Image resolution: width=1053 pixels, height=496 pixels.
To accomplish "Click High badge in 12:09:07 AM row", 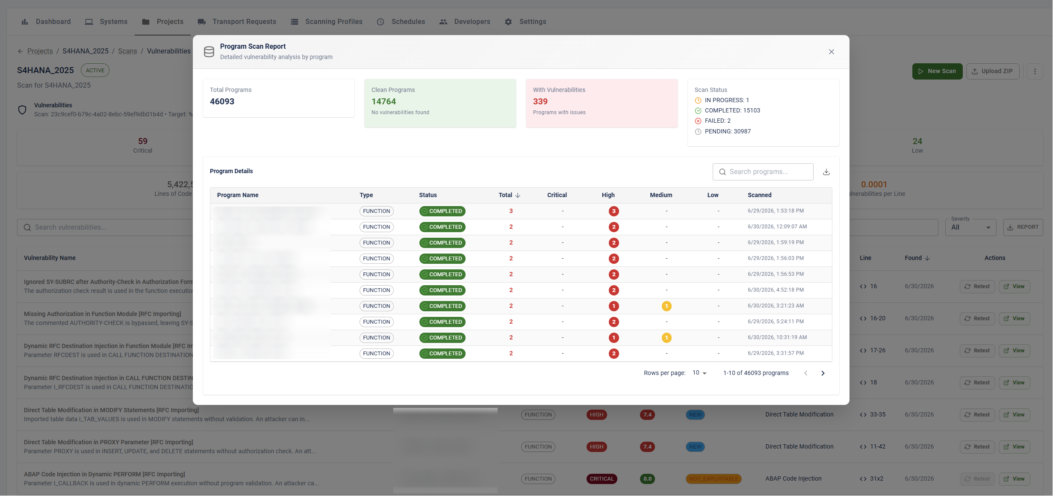I will (614, 227).
